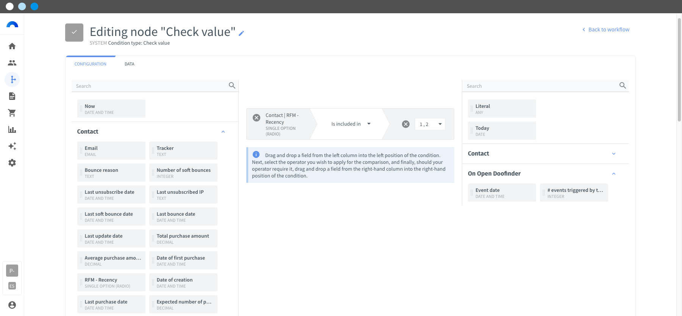682x316 pixels.
Task: Expand the right Contact section
Action: click(x=614, y=154)
